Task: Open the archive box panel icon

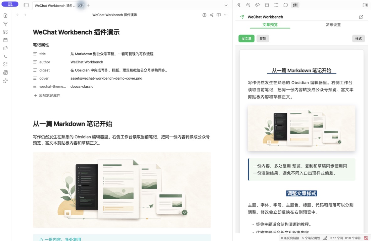Action: 267,5
